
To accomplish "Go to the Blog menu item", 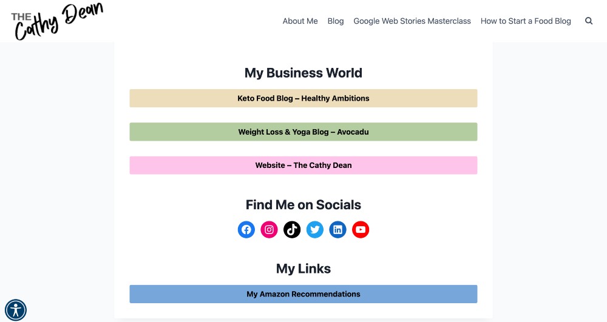I will tap(336, 21).
